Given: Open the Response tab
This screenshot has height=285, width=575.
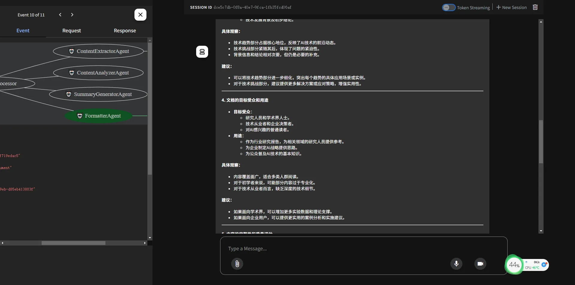Looking at the screenshot, I should pyautogui.click(x=125, y=31).
